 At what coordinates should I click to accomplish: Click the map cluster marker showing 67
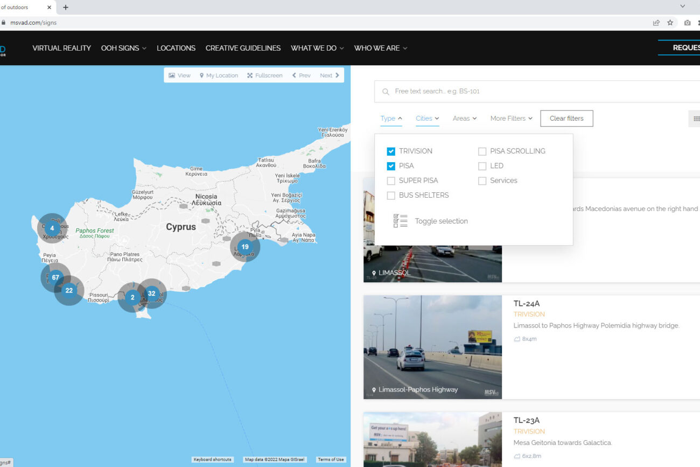click(x=55, y=277)
